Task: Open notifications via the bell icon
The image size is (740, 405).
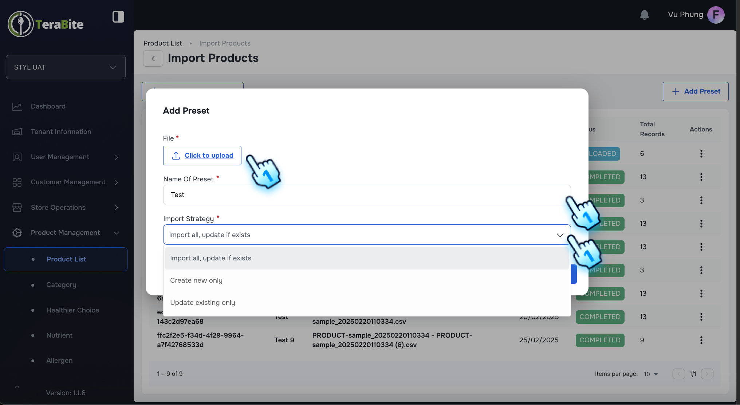Action: [x=645, y=15]
